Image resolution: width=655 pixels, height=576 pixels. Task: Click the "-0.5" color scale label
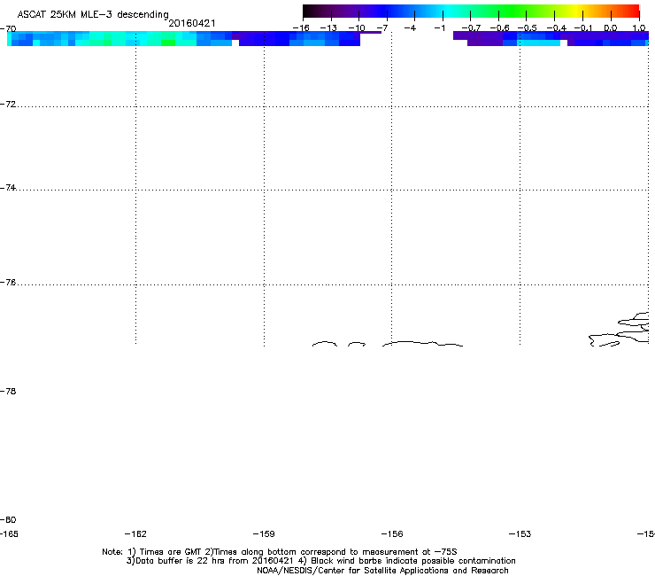tap(528, 28)
